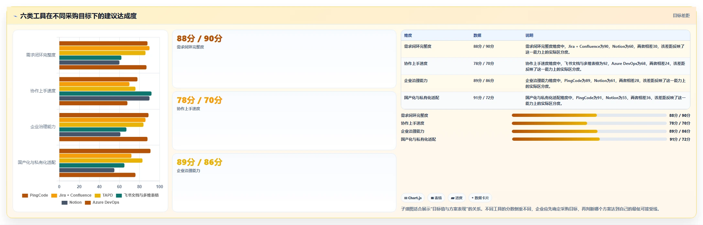The image size is (703, 225).
Task: Click the 88分 / 90分 value in the table
Action: pos(484,46)
